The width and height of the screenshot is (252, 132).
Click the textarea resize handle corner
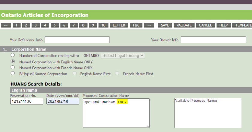coord(148,126)
